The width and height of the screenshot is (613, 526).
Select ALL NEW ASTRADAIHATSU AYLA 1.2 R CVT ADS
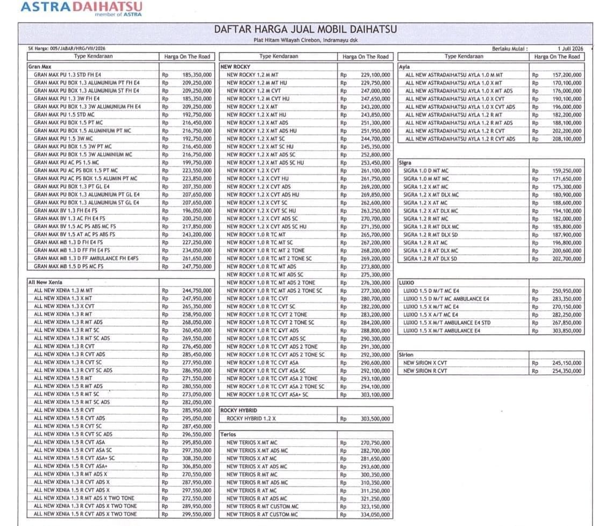click(x=491, y=138)
